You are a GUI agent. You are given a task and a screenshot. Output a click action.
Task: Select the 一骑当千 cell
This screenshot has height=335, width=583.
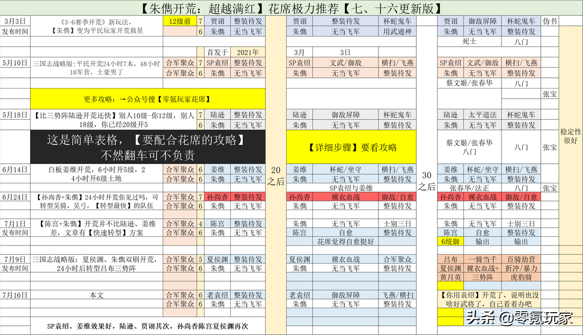point(482,260)
